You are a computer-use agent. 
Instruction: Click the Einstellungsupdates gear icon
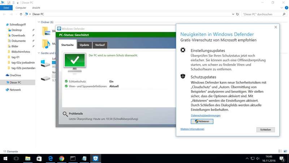(x=183, y=50)
